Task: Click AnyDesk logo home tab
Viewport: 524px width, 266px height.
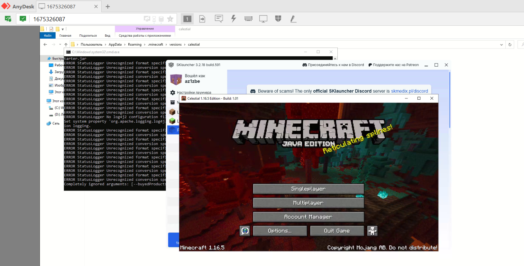Action: [x=18, y=6]
